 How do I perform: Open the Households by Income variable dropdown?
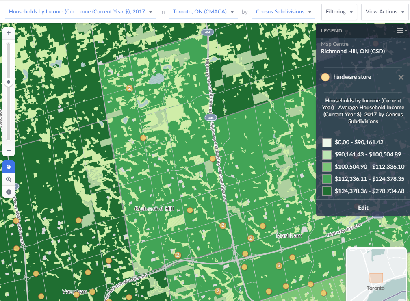coord(80,12)
